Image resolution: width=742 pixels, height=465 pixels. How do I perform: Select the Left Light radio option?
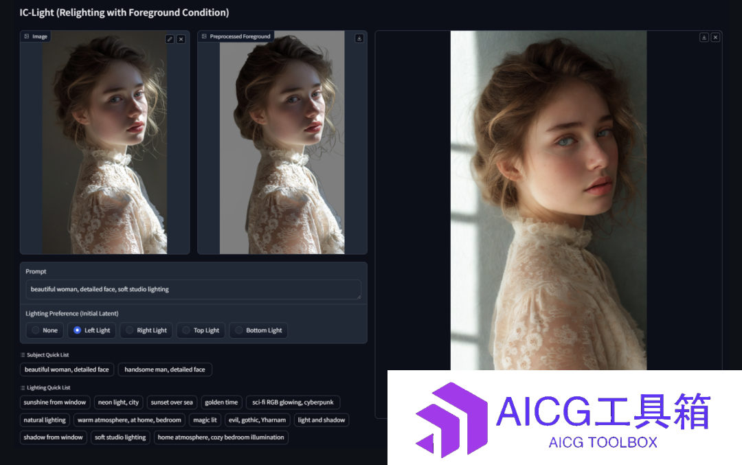92,330
